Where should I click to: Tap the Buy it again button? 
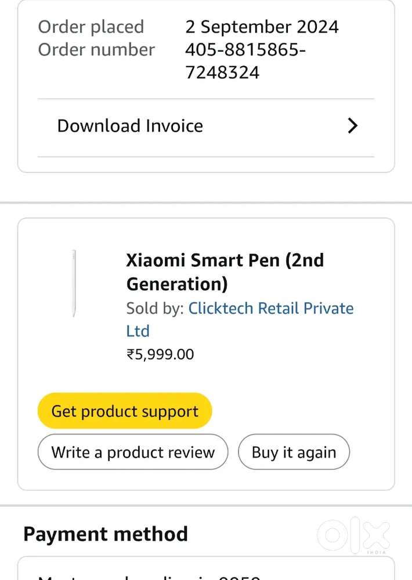point(294,452)
